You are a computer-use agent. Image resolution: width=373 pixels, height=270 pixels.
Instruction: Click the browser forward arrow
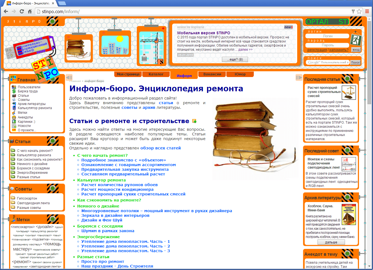point(14,12)
